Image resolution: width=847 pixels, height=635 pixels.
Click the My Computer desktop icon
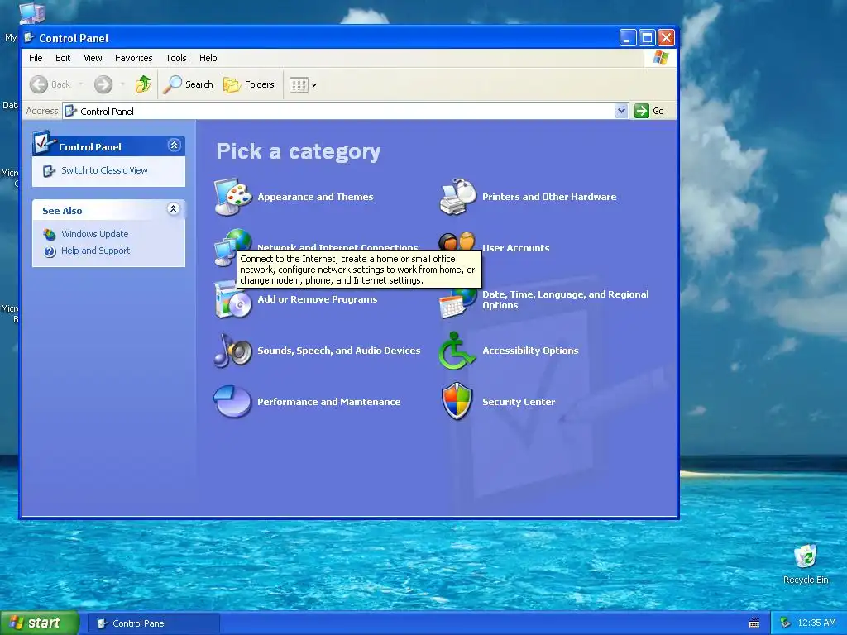pos(32,13)
